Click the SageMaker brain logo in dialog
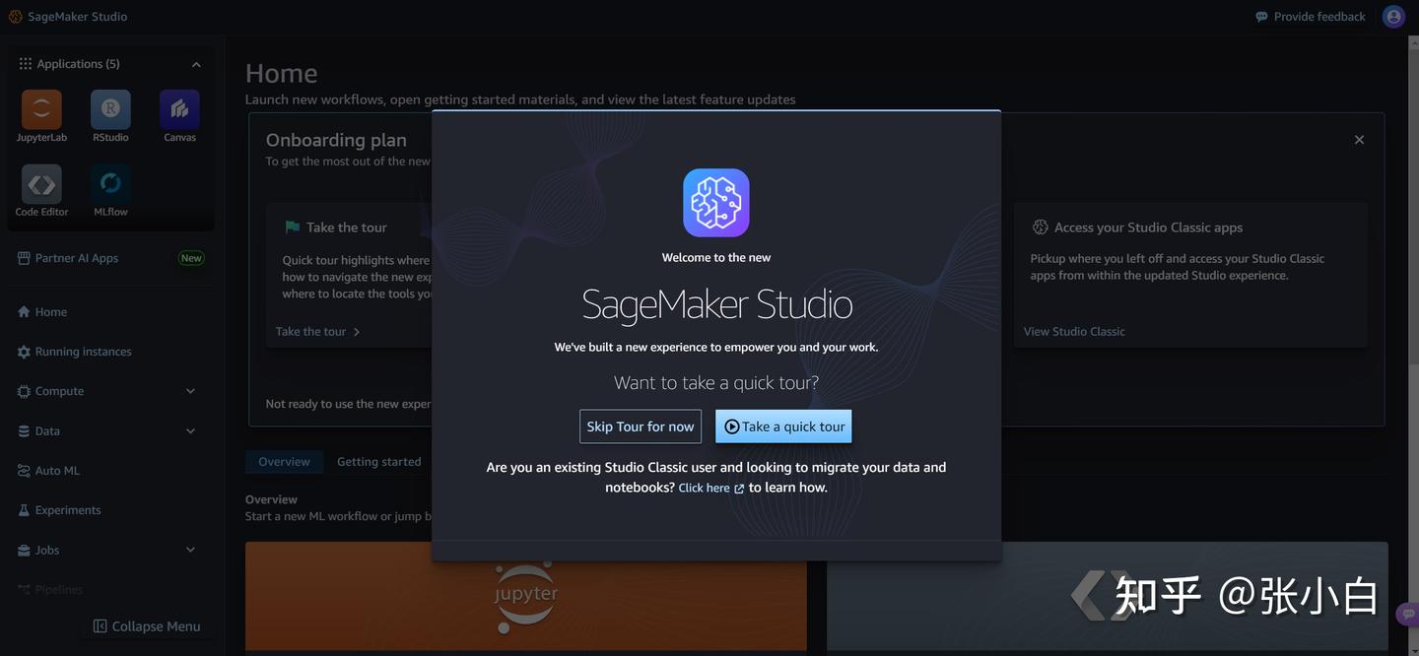The image size is (1419, 656). (x=716, y=203)
